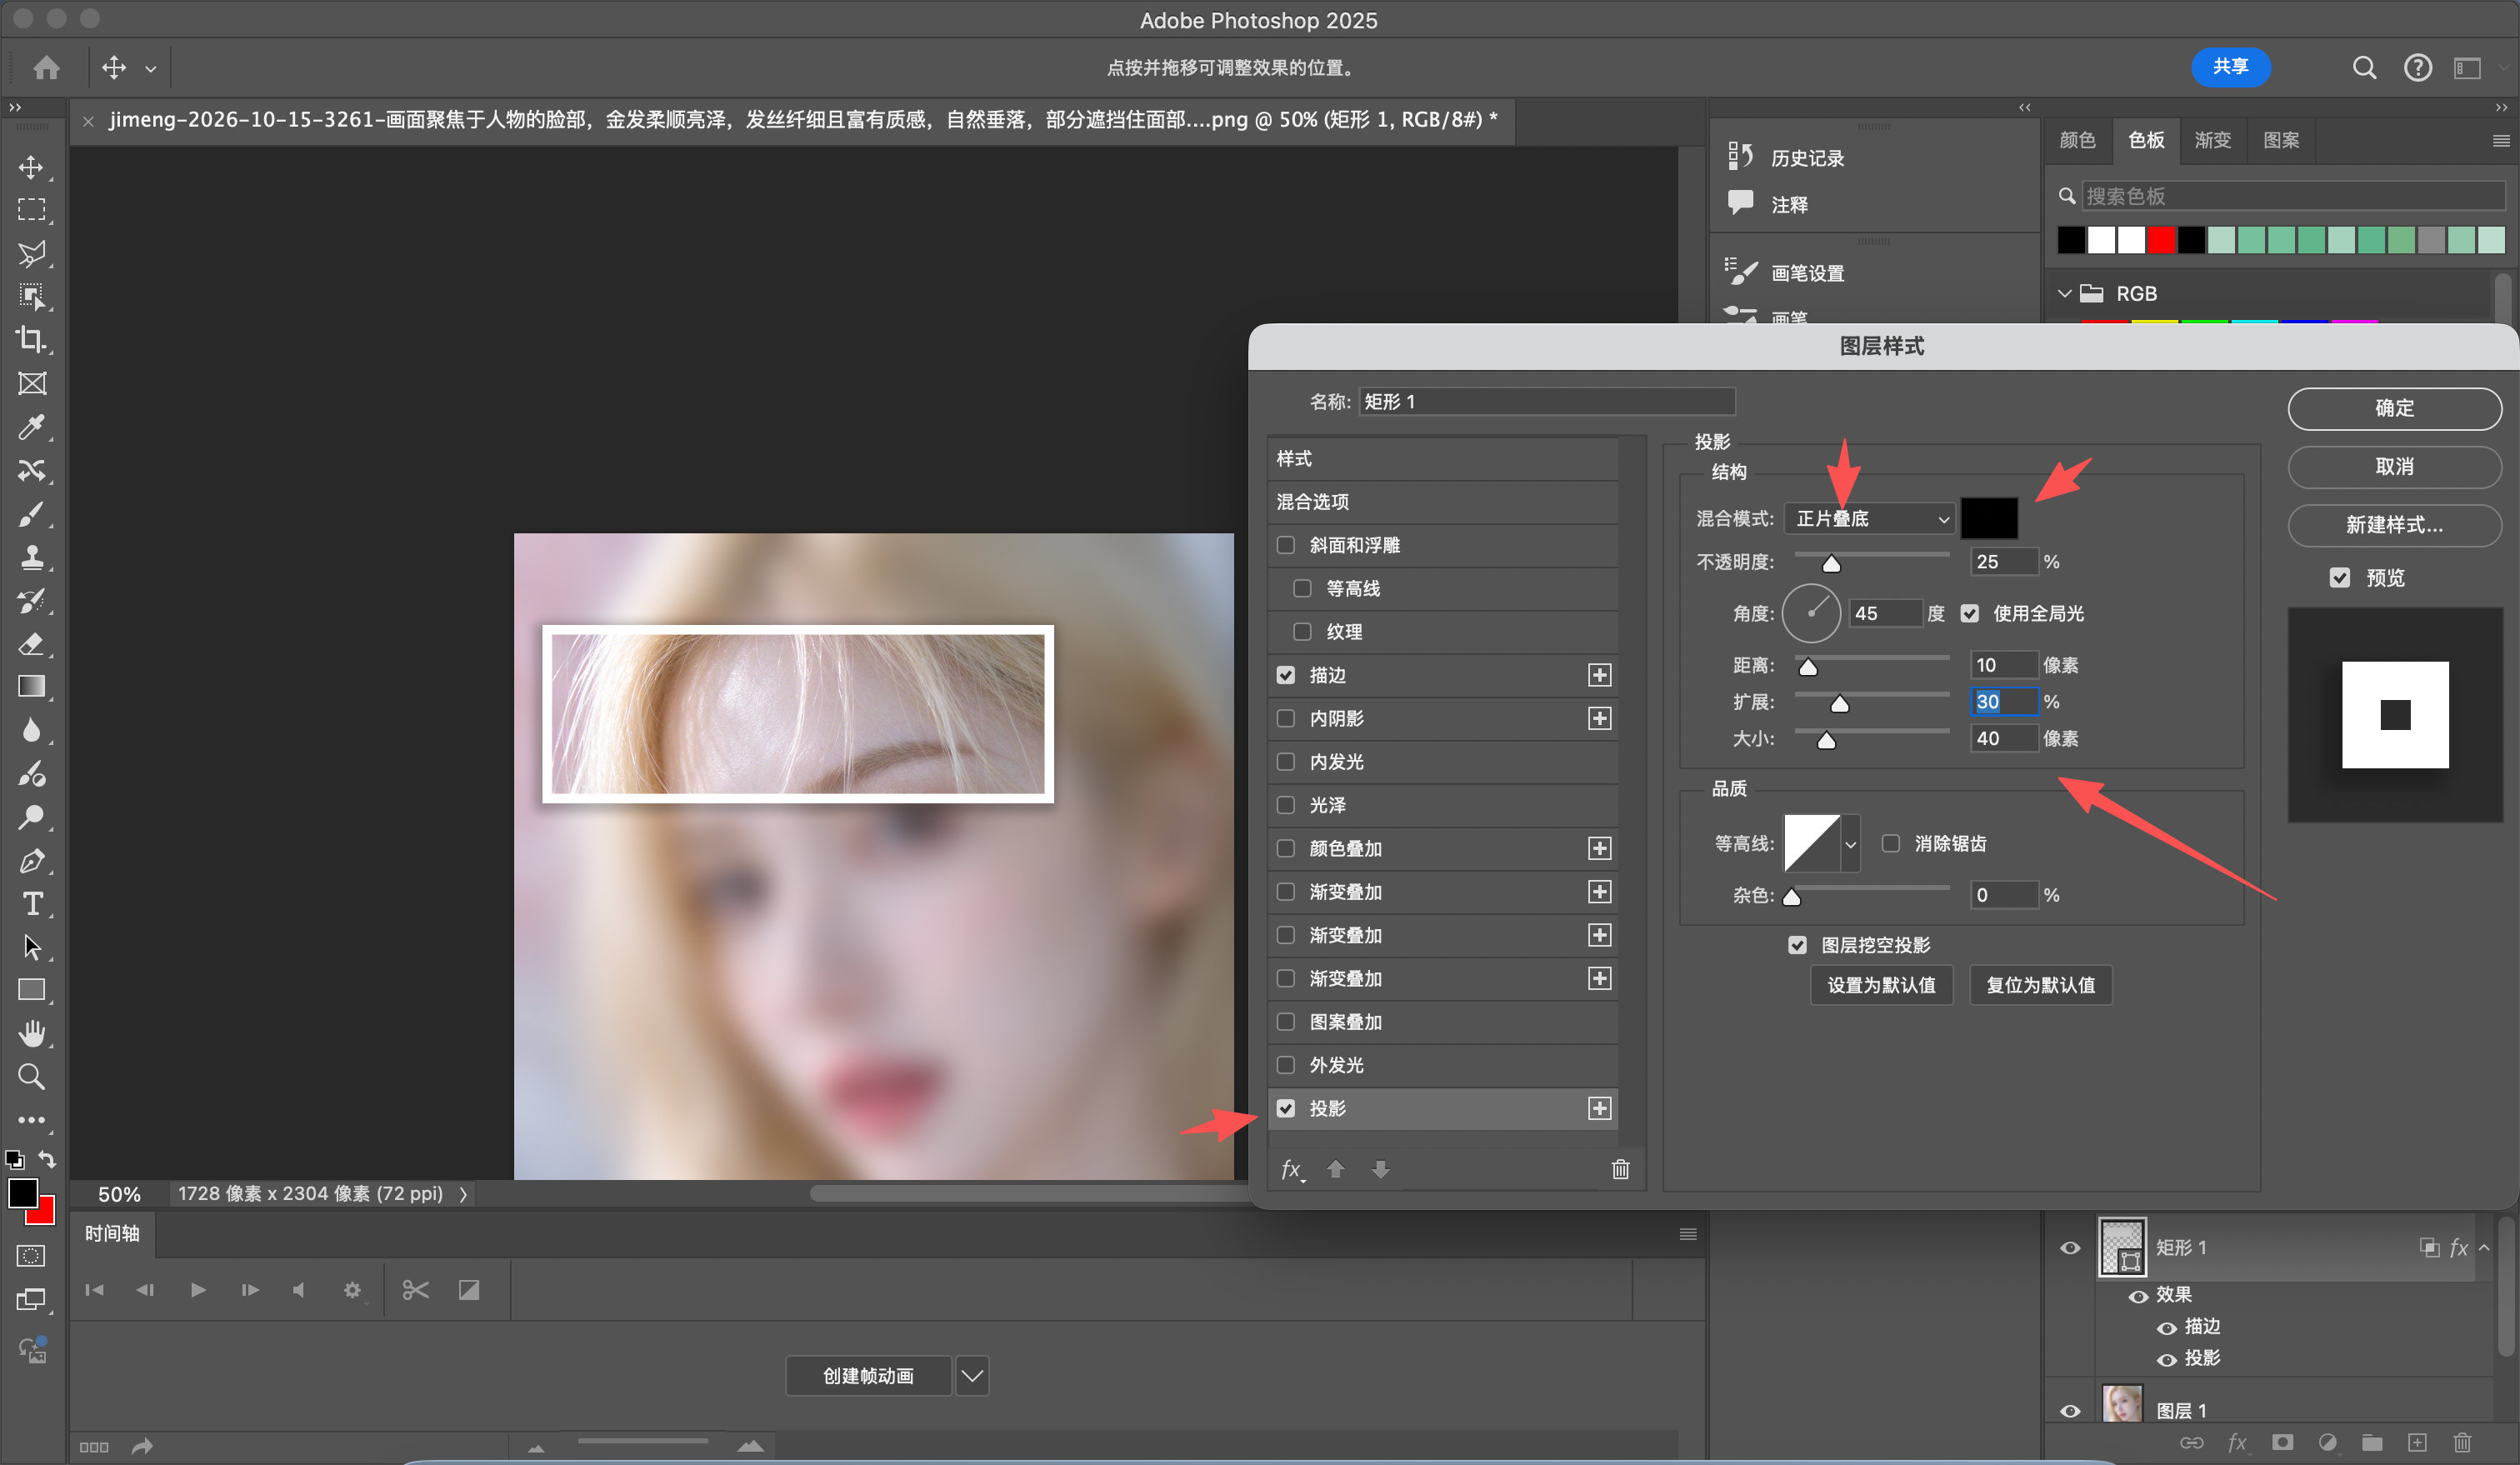Select the Hand tool
The width and height of the screenshot is (2520, 1465).
coord(31,1033)
